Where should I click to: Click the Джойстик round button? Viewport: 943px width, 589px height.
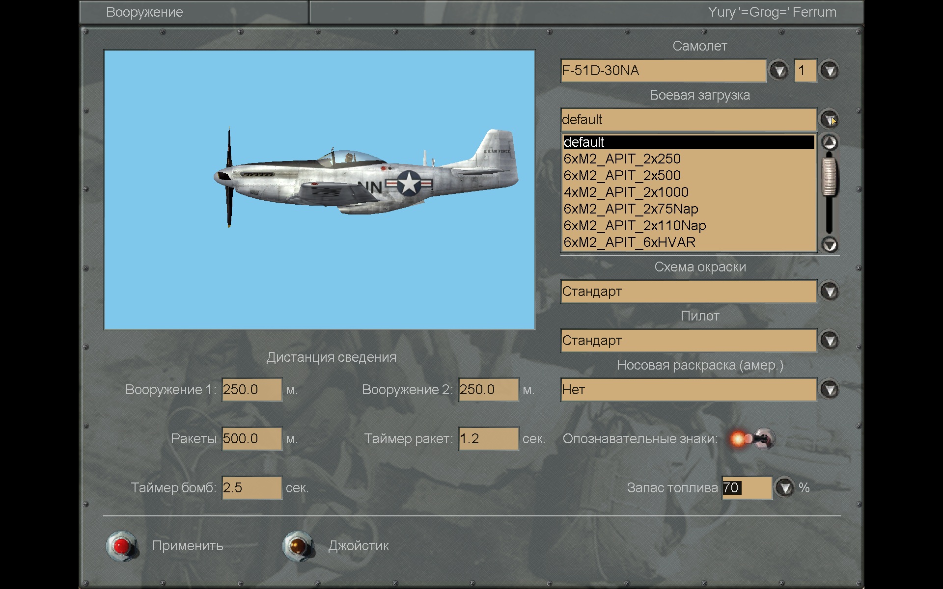click(298, 545)
